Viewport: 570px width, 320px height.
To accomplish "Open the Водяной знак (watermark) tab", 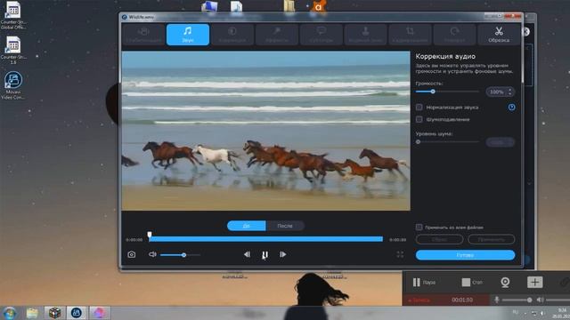I will 365,35.
